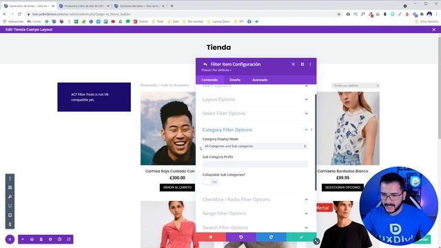Close the Filter Item Configuración modal with header X
The width and height of the screenshot is (441, 248).
click(x=294, y=64)
